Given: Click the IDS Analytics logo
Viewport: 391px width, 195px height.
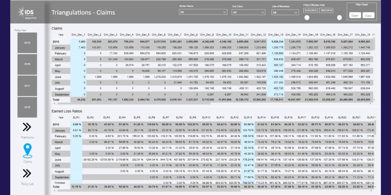Looking at the screenshot, I should point(27,12).
